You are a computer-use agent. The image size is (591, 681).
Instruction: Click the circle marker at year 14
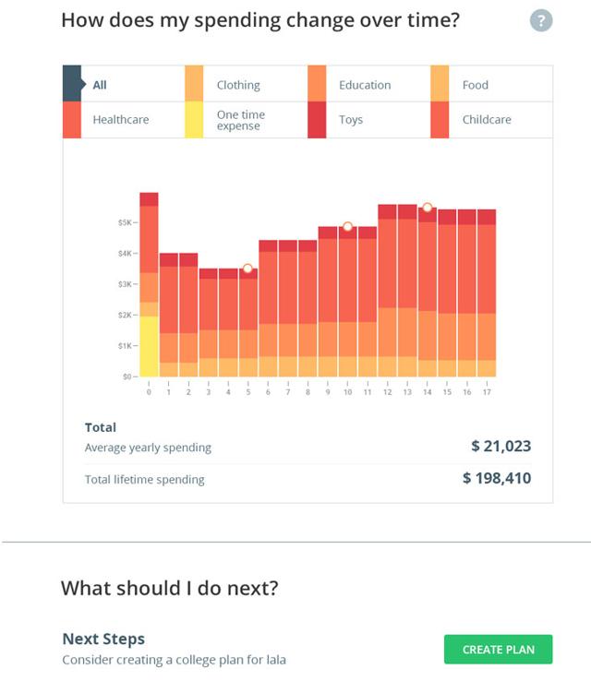coord(427,208)
